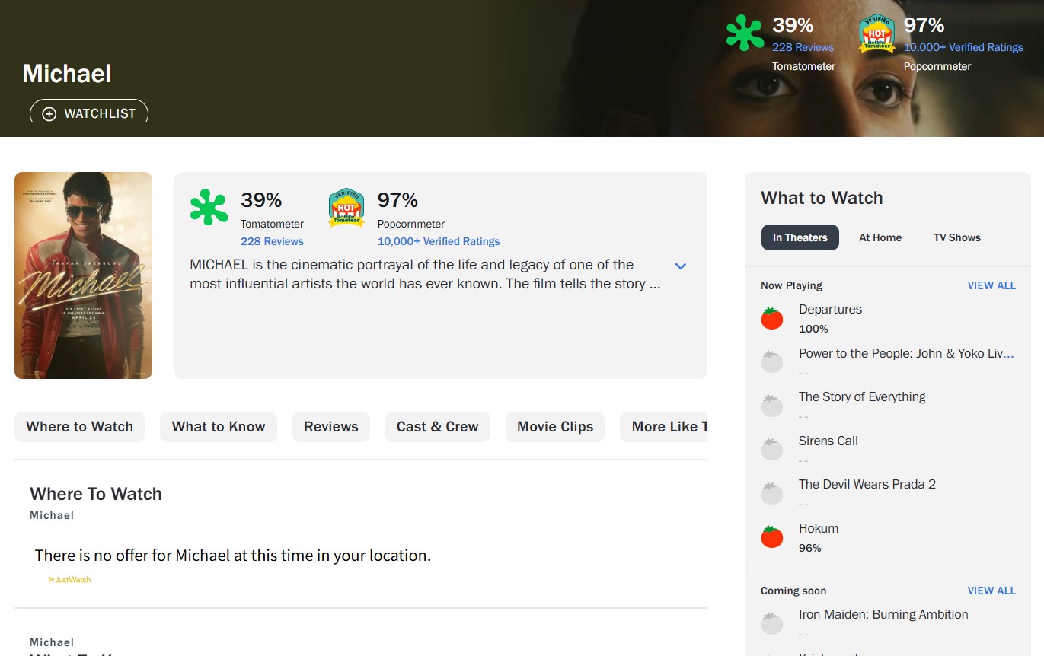Open The Devil Wears Prada 2 page
The height and width of the screenshot is (656, 1044).
tap(867, 484)
